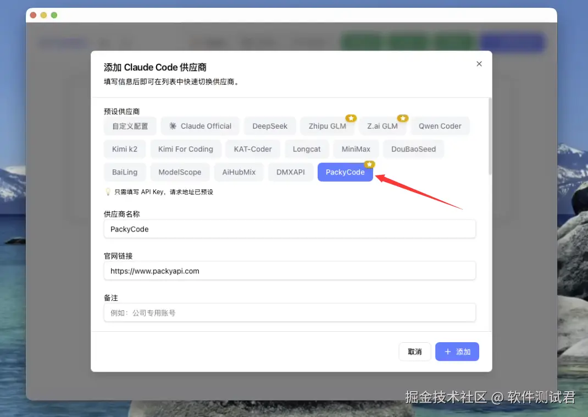
Task: Select the 自定义配置 preset
Action: tap(130, 126)
